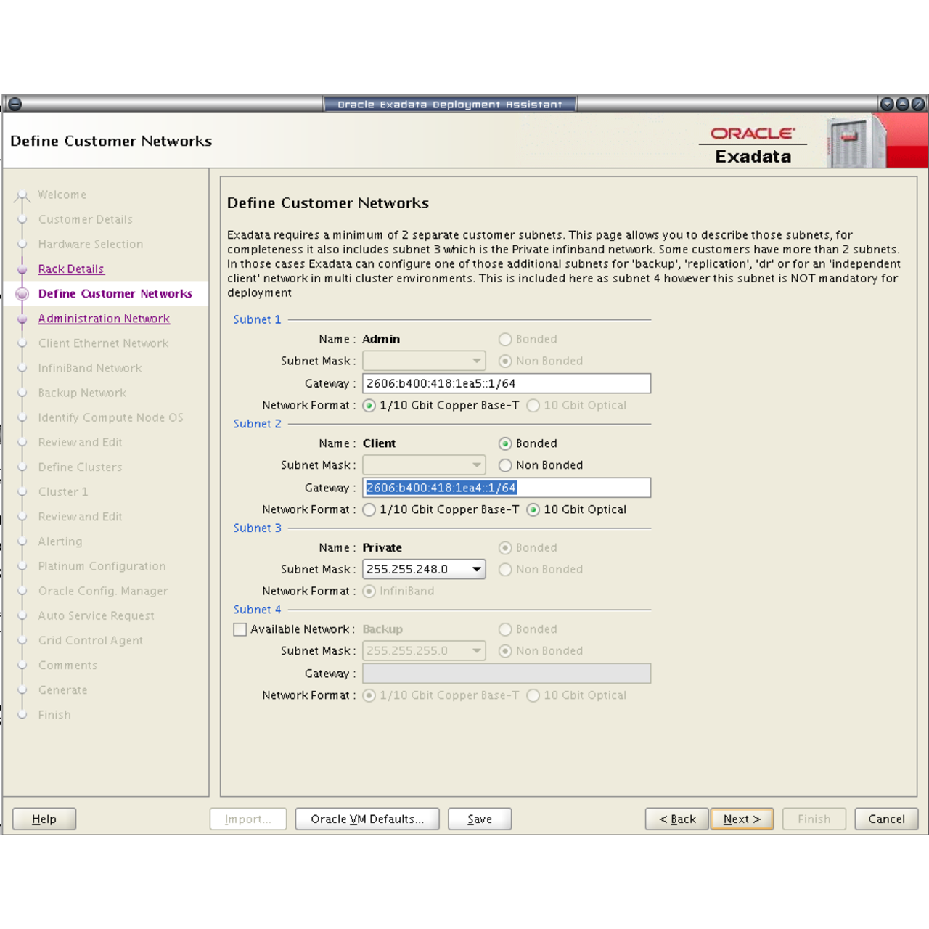929x929 pixels.
Task: Open Administration Network step in sidebar
Action: click(x=104, y=319)
